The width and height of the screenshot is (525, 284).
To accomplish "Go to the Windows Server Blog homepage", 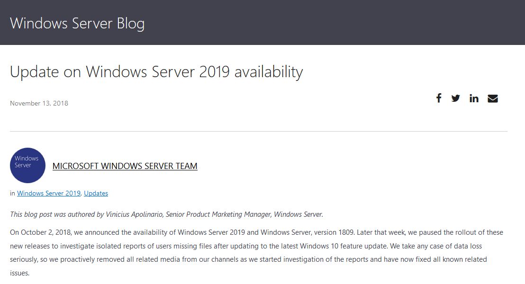I will coord(77,23).
